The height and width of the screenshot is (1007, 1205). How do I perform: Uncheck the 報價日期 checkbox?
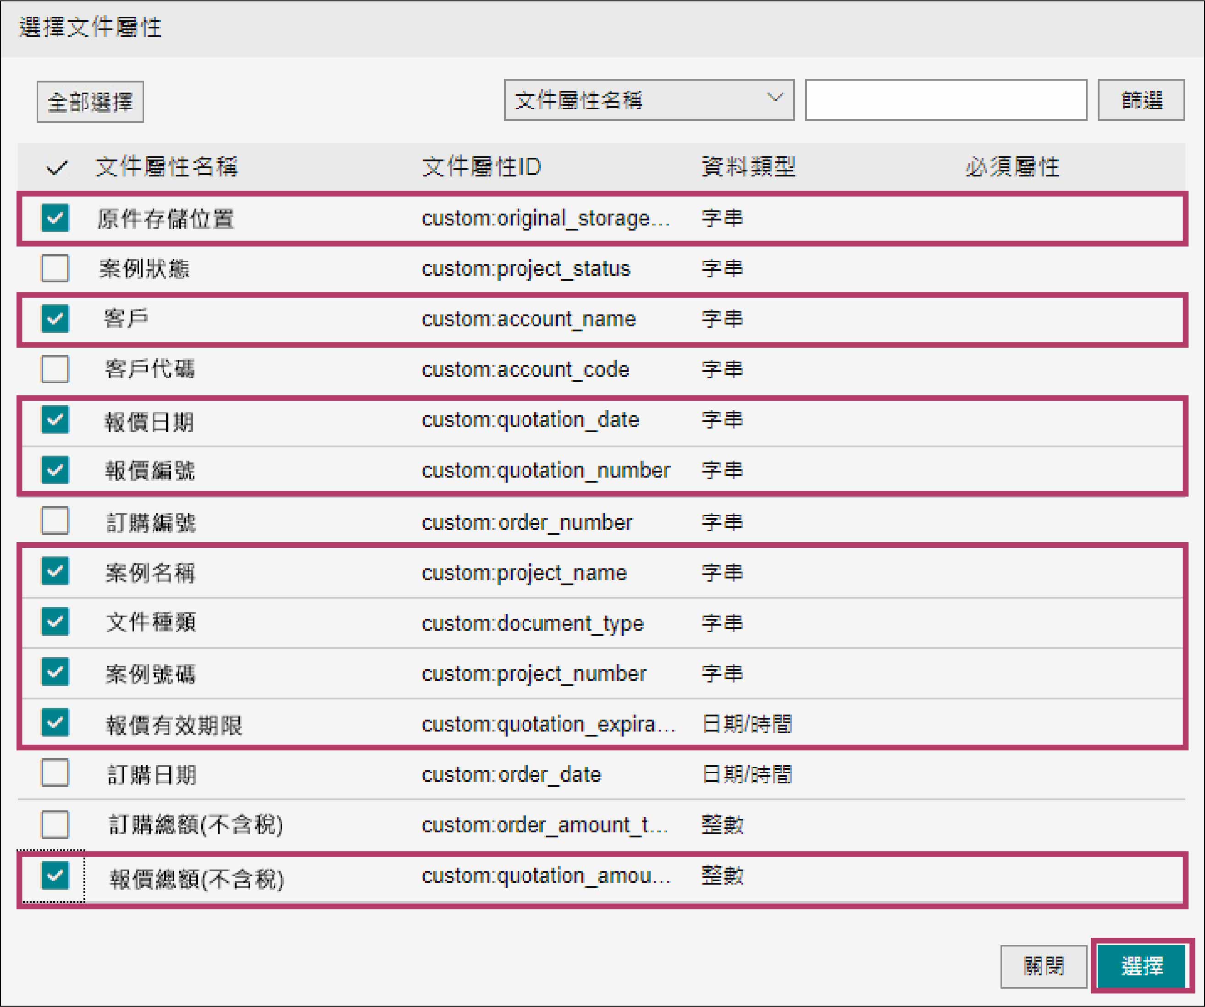55,420
